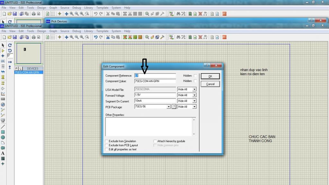The image size is (329, 185).
Task: Click the X-Mirror horizontal flip icon
Action: tap(10, 62)
